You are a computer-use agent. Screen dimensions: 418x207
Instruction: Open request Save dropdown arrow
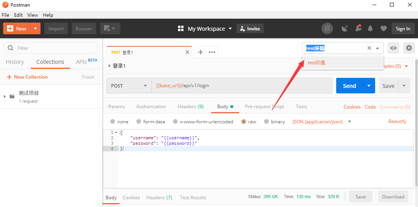tap(404, 86)
